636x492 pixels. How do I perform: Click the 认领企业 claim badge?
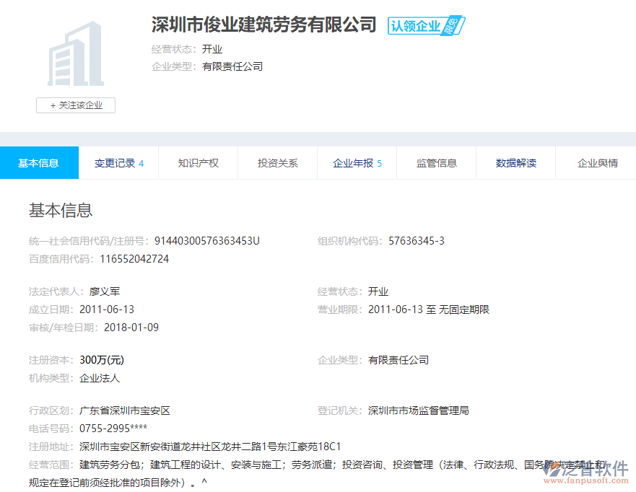[x=426, y=26]
